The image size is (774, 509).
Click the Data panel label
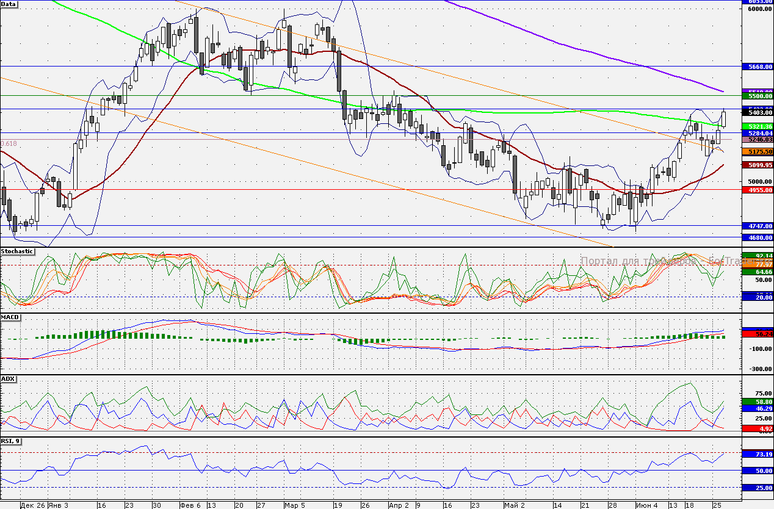9,4
